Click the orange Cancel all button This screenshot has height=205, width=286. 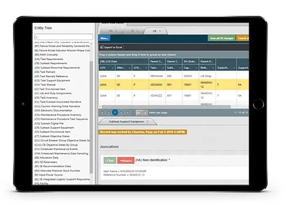pyautogui.click(x=243, y=38)
